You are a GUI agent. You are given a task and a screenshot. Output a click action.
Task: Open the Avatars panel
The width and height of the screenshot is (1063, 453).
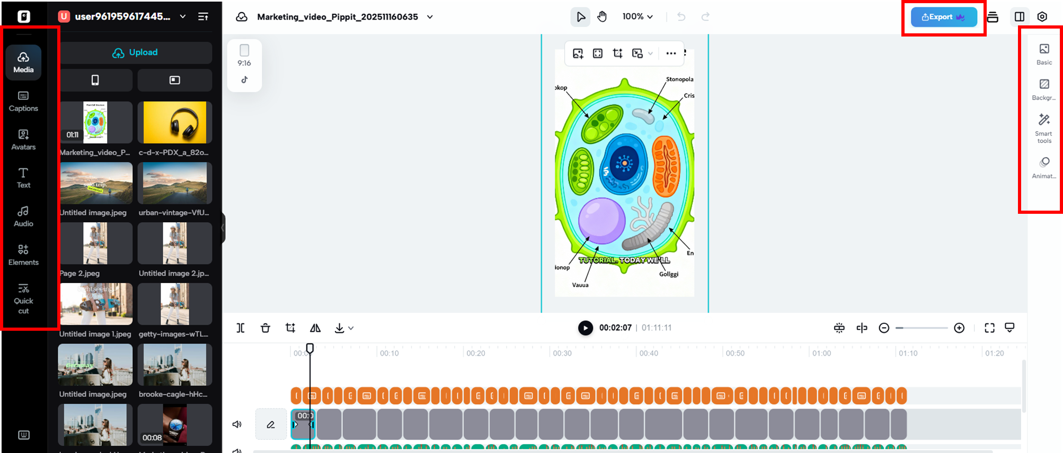click(23, 140)
